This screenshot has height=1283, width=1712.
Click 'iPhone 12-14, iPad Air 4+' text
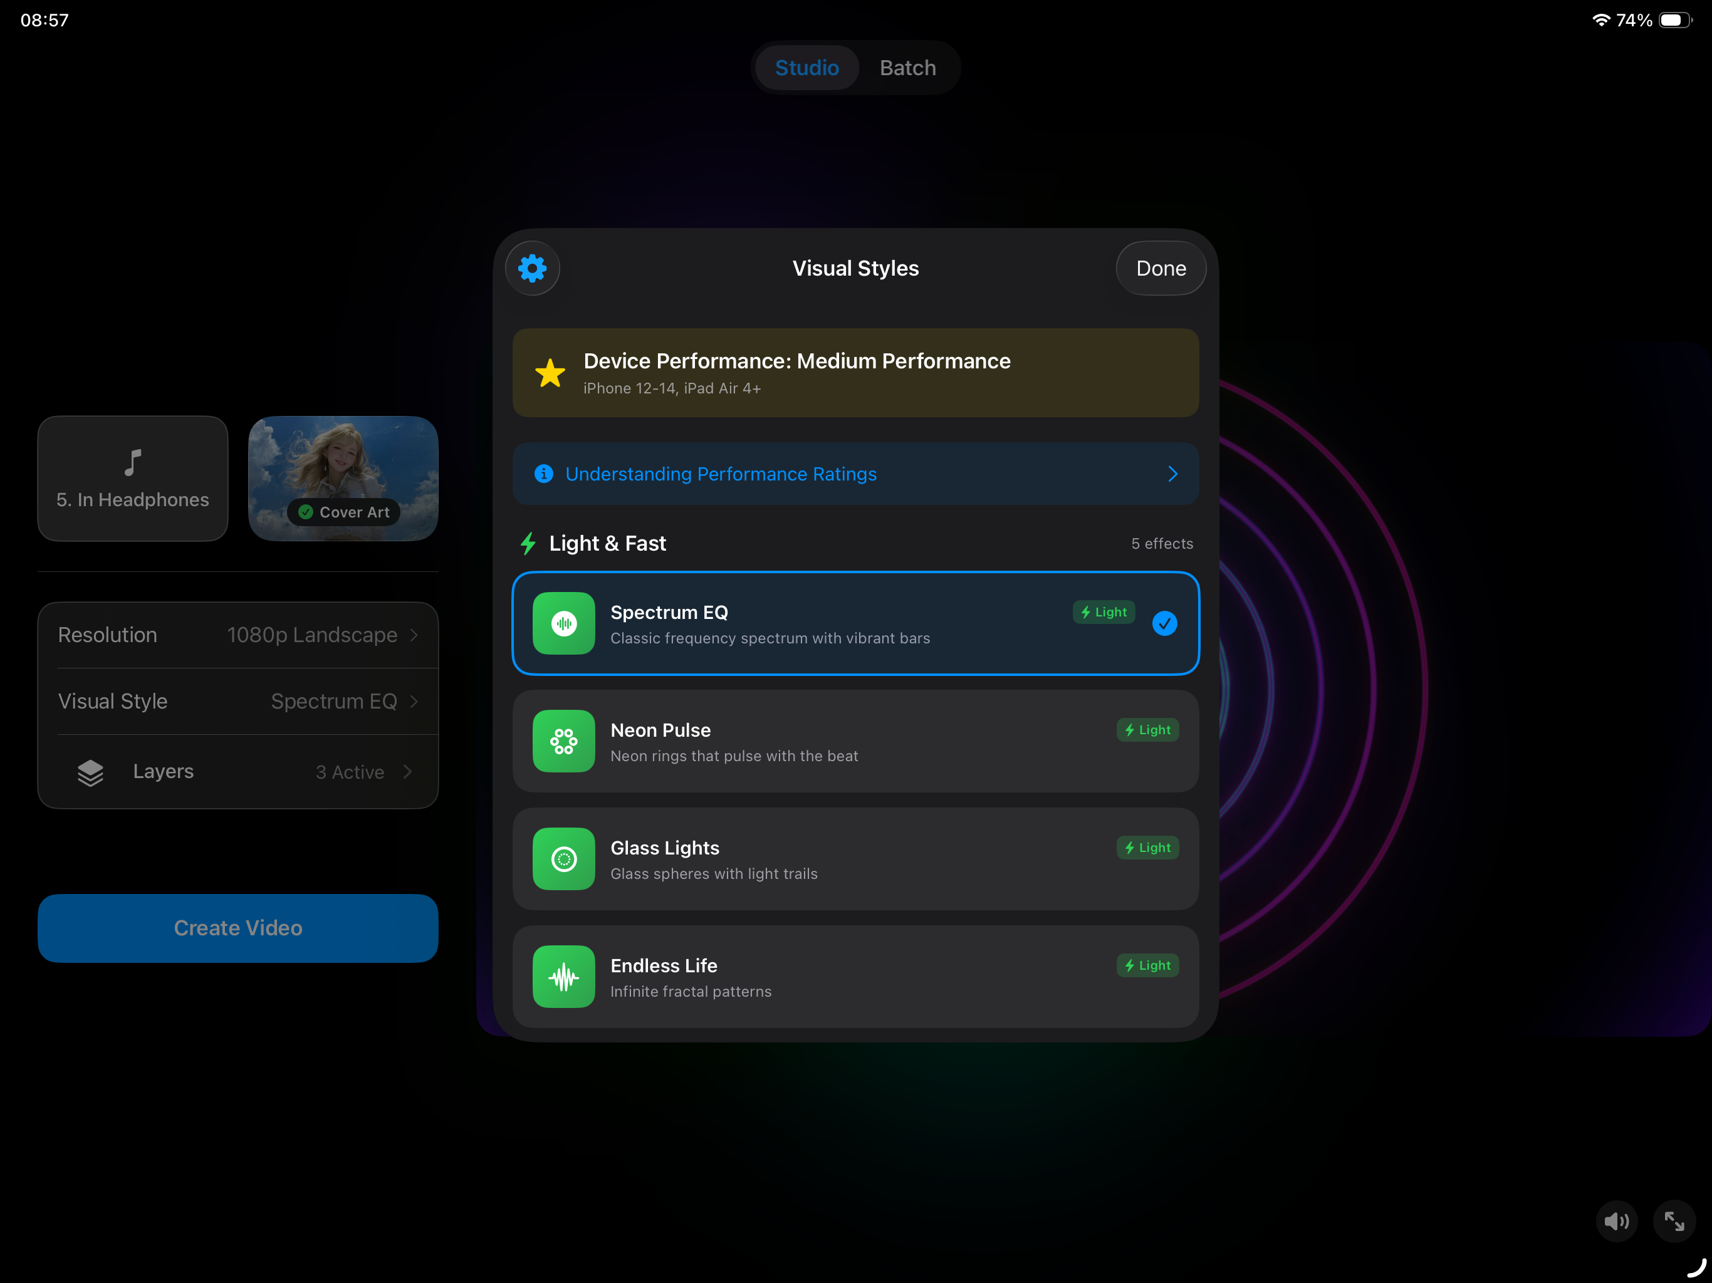click(672, 388)
